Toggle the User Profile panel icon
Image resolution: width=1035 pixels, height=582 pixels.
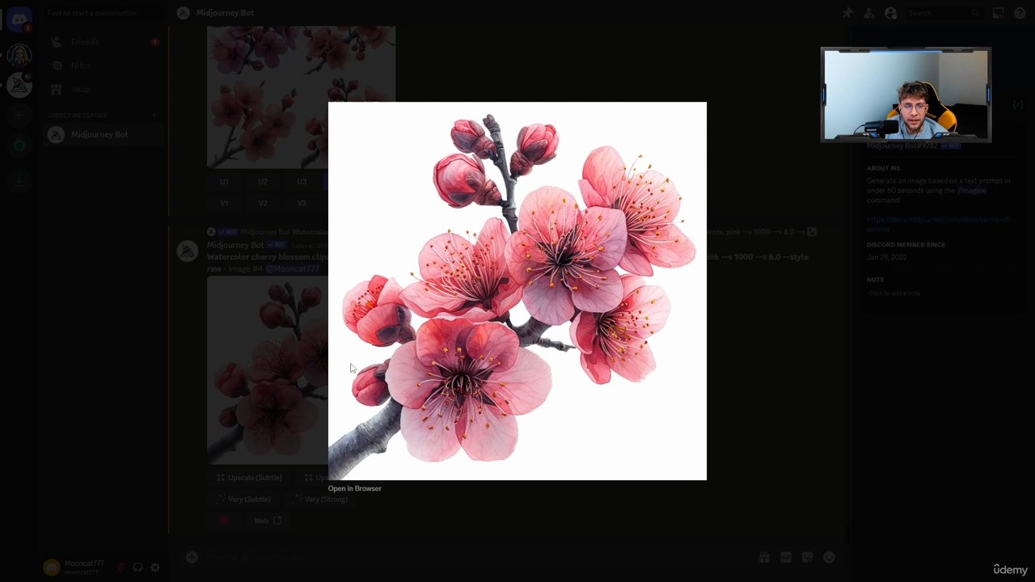[890, 13]
